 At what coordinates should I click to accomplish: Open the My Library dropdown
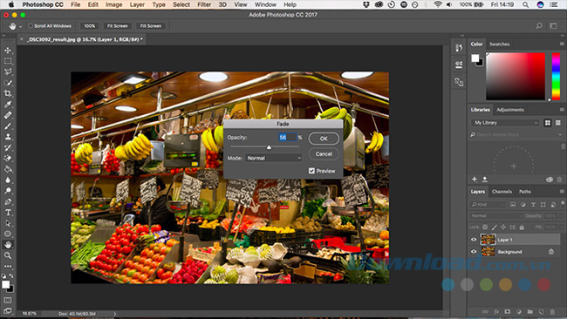coord(505,123)
